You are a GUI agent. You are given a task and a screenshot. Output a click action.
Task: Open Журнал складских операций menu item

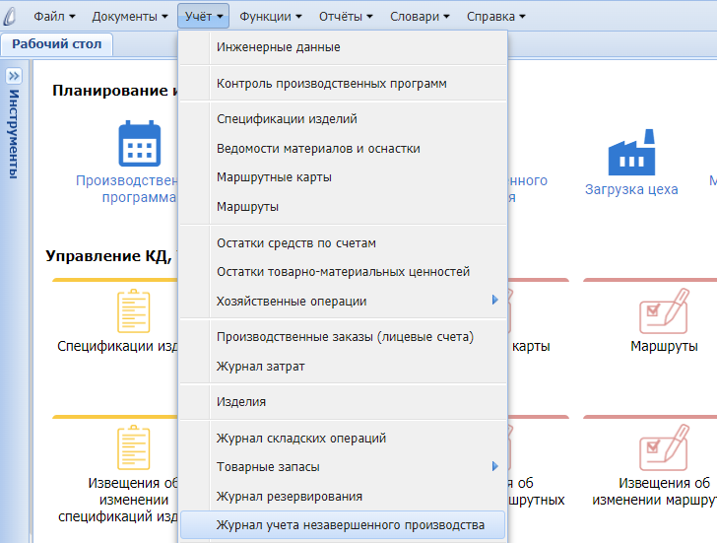pos(301,438)
